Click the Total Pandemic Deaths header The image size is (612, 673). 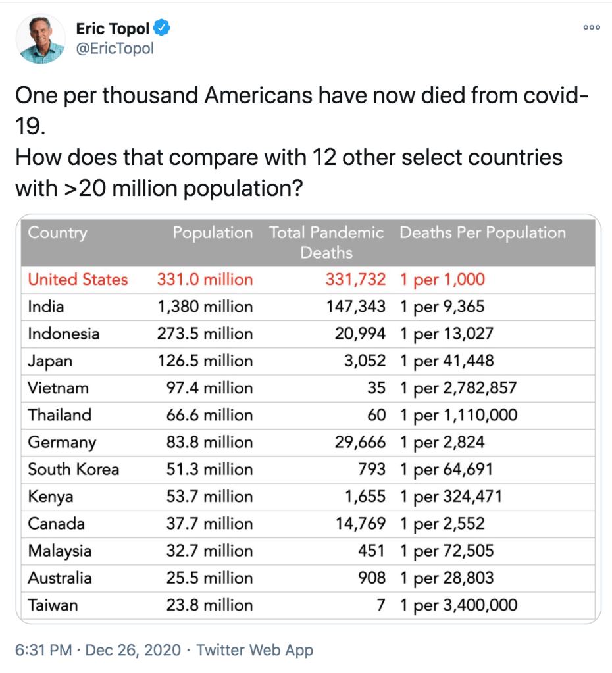(326, 242)
